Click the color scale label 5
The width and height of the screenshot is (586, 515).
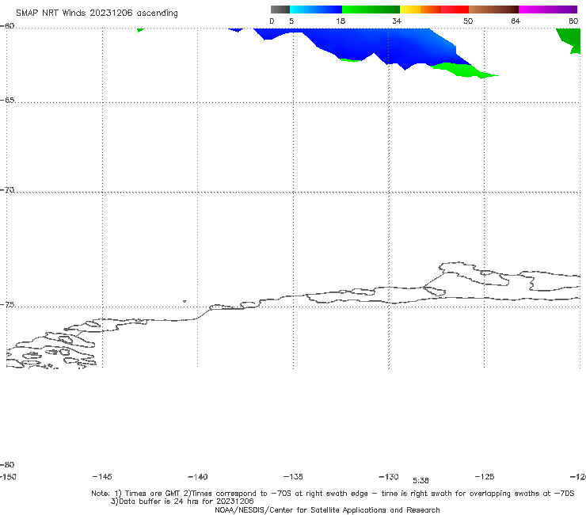point(291,21)
